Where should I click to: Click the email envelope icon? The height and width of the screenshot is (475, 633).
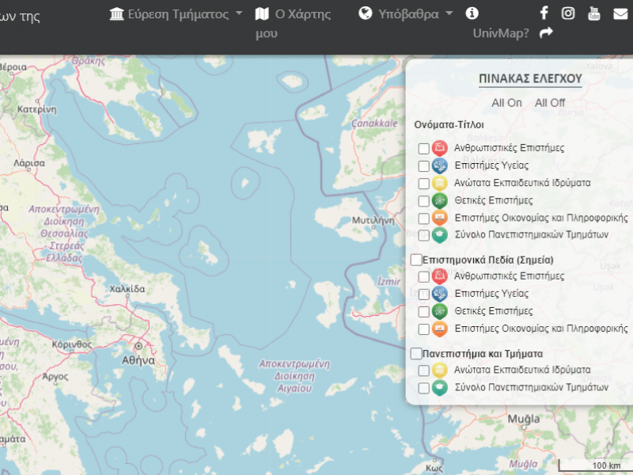(620, 14)
